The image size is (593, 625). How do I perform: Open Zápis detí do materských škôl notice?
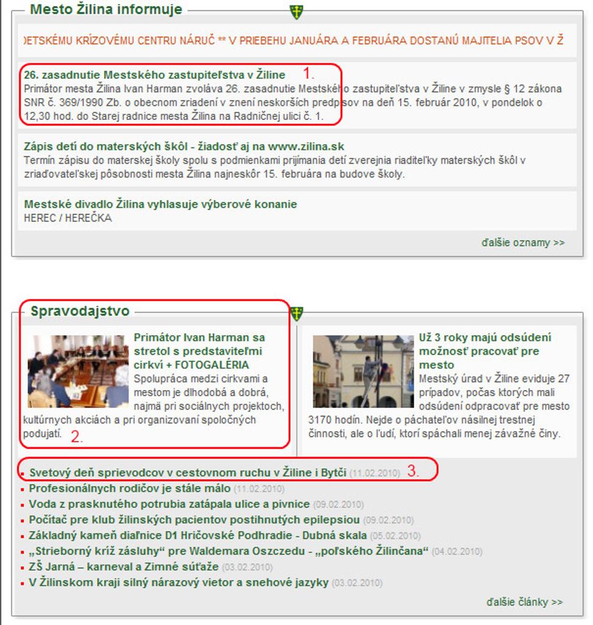click(x=184, y=146)
